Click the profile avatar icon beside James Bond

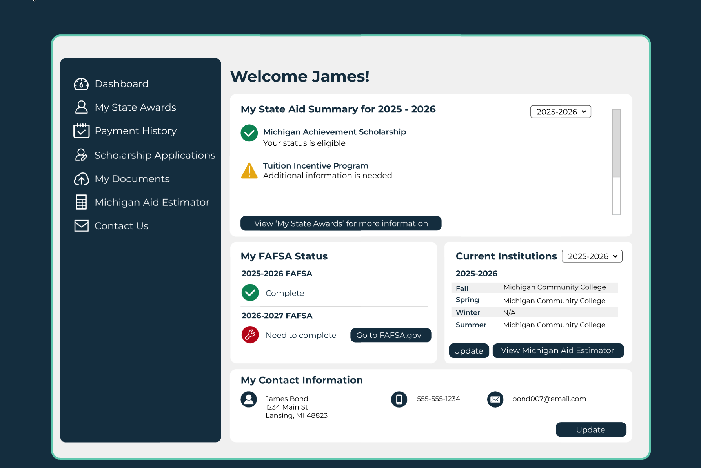[x=249, y=399]
